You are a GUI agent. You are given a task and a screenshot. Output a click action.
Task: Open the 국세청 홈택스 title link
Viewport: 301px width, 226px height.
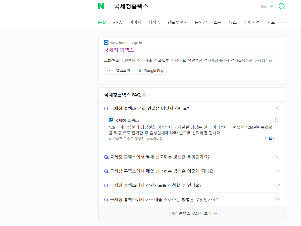(x=119, y=50)
